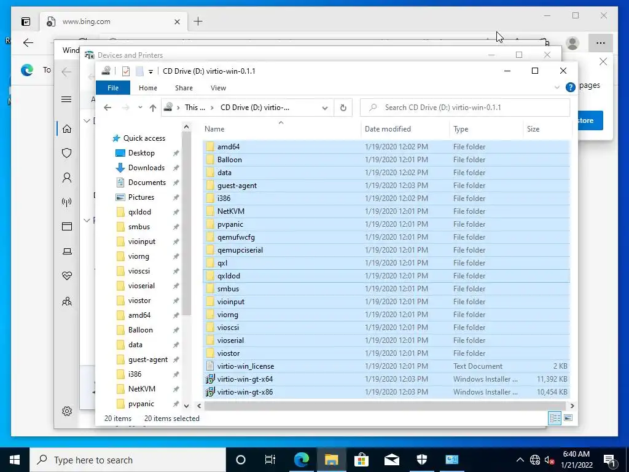Viewport: 629px width, 472px height.
Task: Open the File tab in Explorer ribbon
Action: point(113,88)
